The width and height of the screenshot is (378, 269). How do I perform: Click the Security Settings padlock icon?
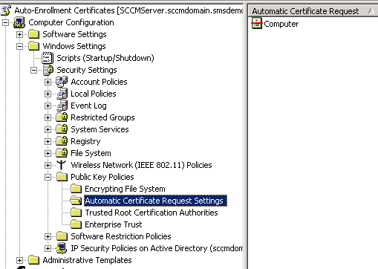click(48, 70)
